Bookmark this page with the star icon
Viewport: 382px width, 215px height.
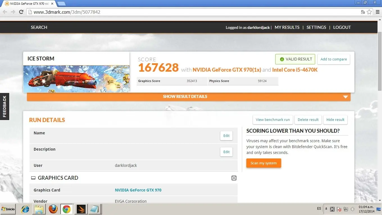pyautogui.click(x=369, y=12)
